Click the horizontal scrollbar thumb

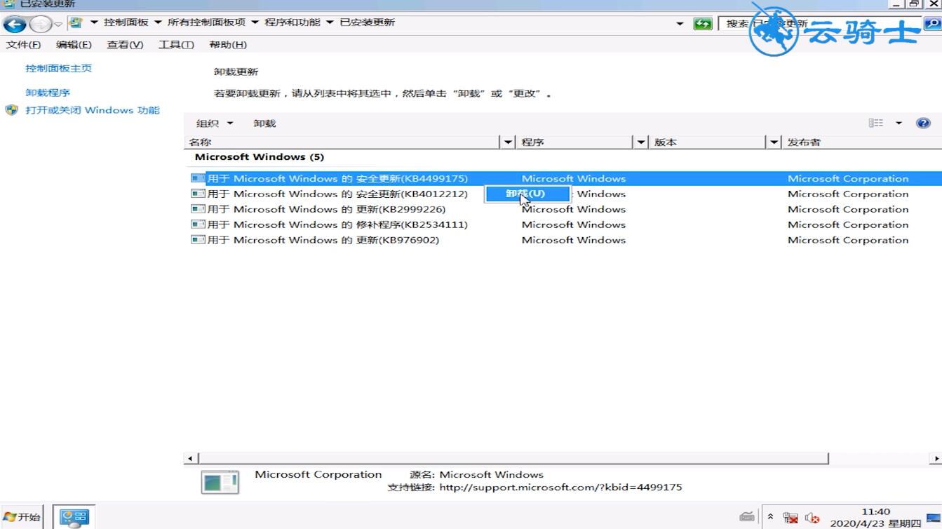tap(513, 458)
